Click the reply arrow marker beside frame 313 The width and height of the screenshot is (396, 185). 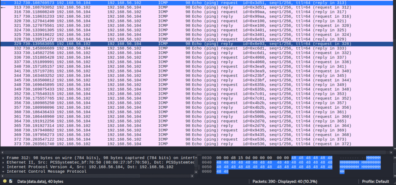coord(3,7)
